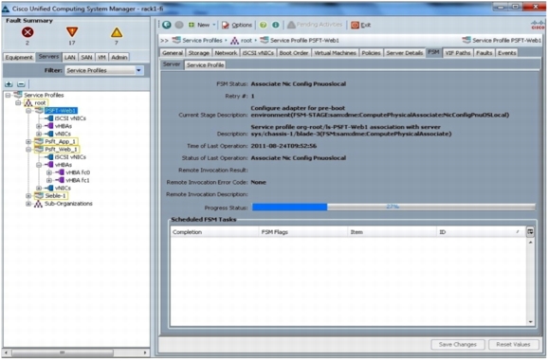Expand vNICs under PSFT-Web1
The height and width of the screenshot is (361, 548).
click(x=39, y=134)
